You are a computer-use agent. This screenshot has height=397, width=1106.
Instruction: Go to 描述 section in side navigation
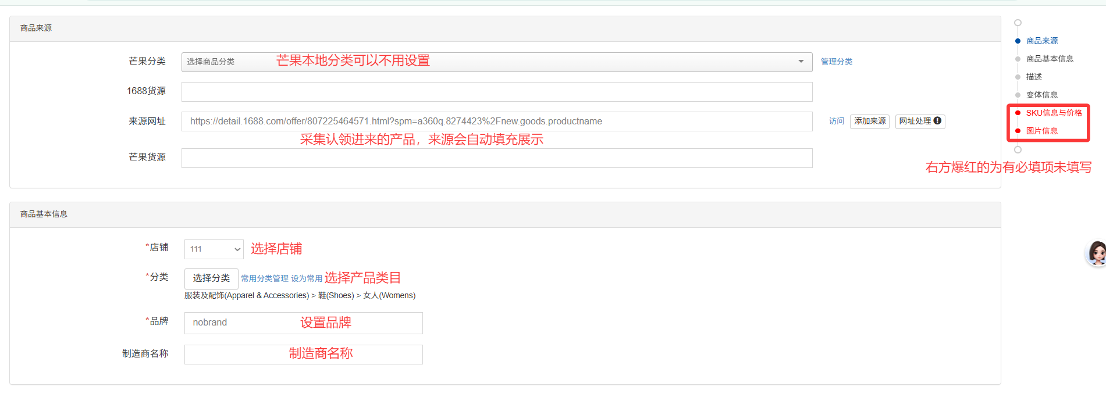pos(1033,77)
